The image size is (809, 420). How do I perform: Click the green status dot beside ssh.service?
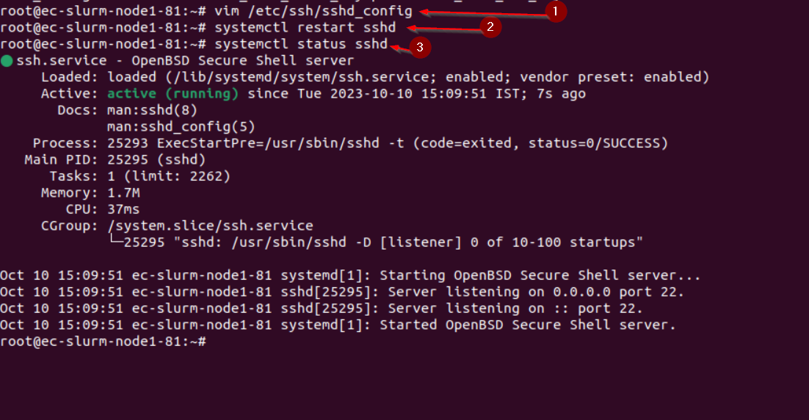[7, 61]
